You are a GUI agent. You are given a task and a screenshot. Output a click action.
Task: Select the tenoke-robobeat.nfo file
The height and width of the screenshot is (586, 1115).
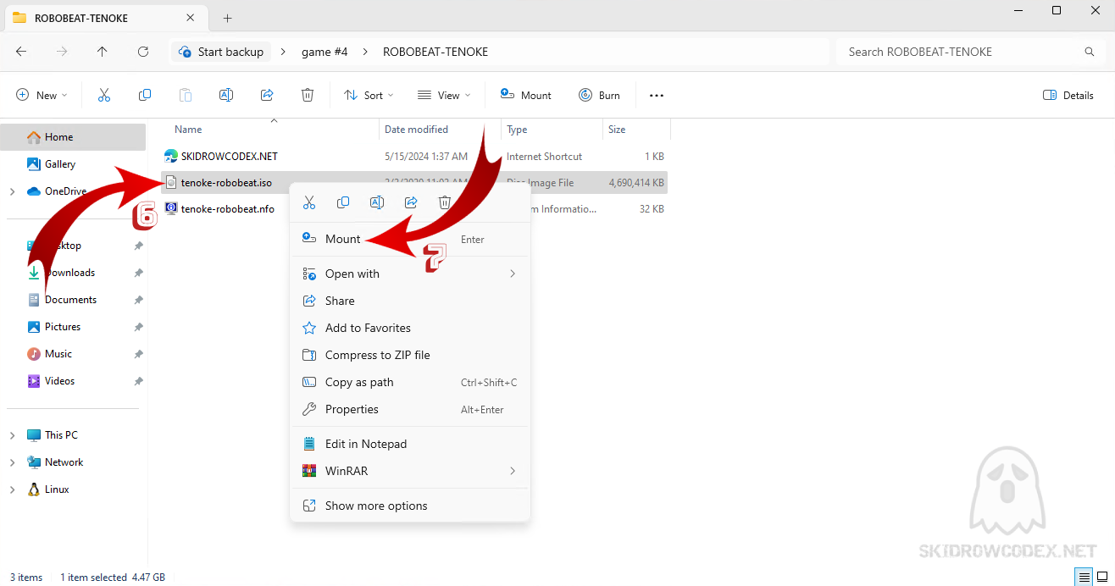pos(219,209)
